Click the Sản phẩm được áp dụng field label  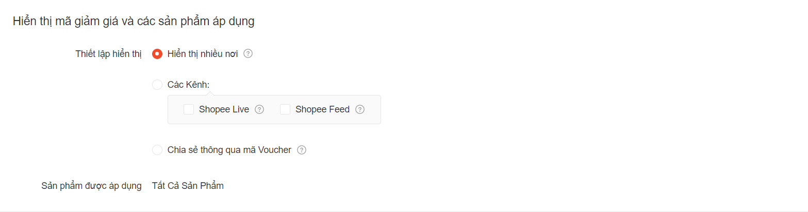click(91, 186)
